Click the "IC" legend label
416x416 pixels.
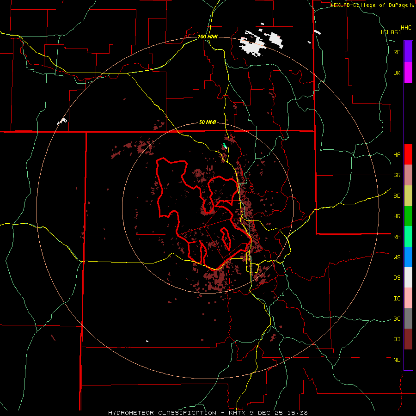click(397, 299)
